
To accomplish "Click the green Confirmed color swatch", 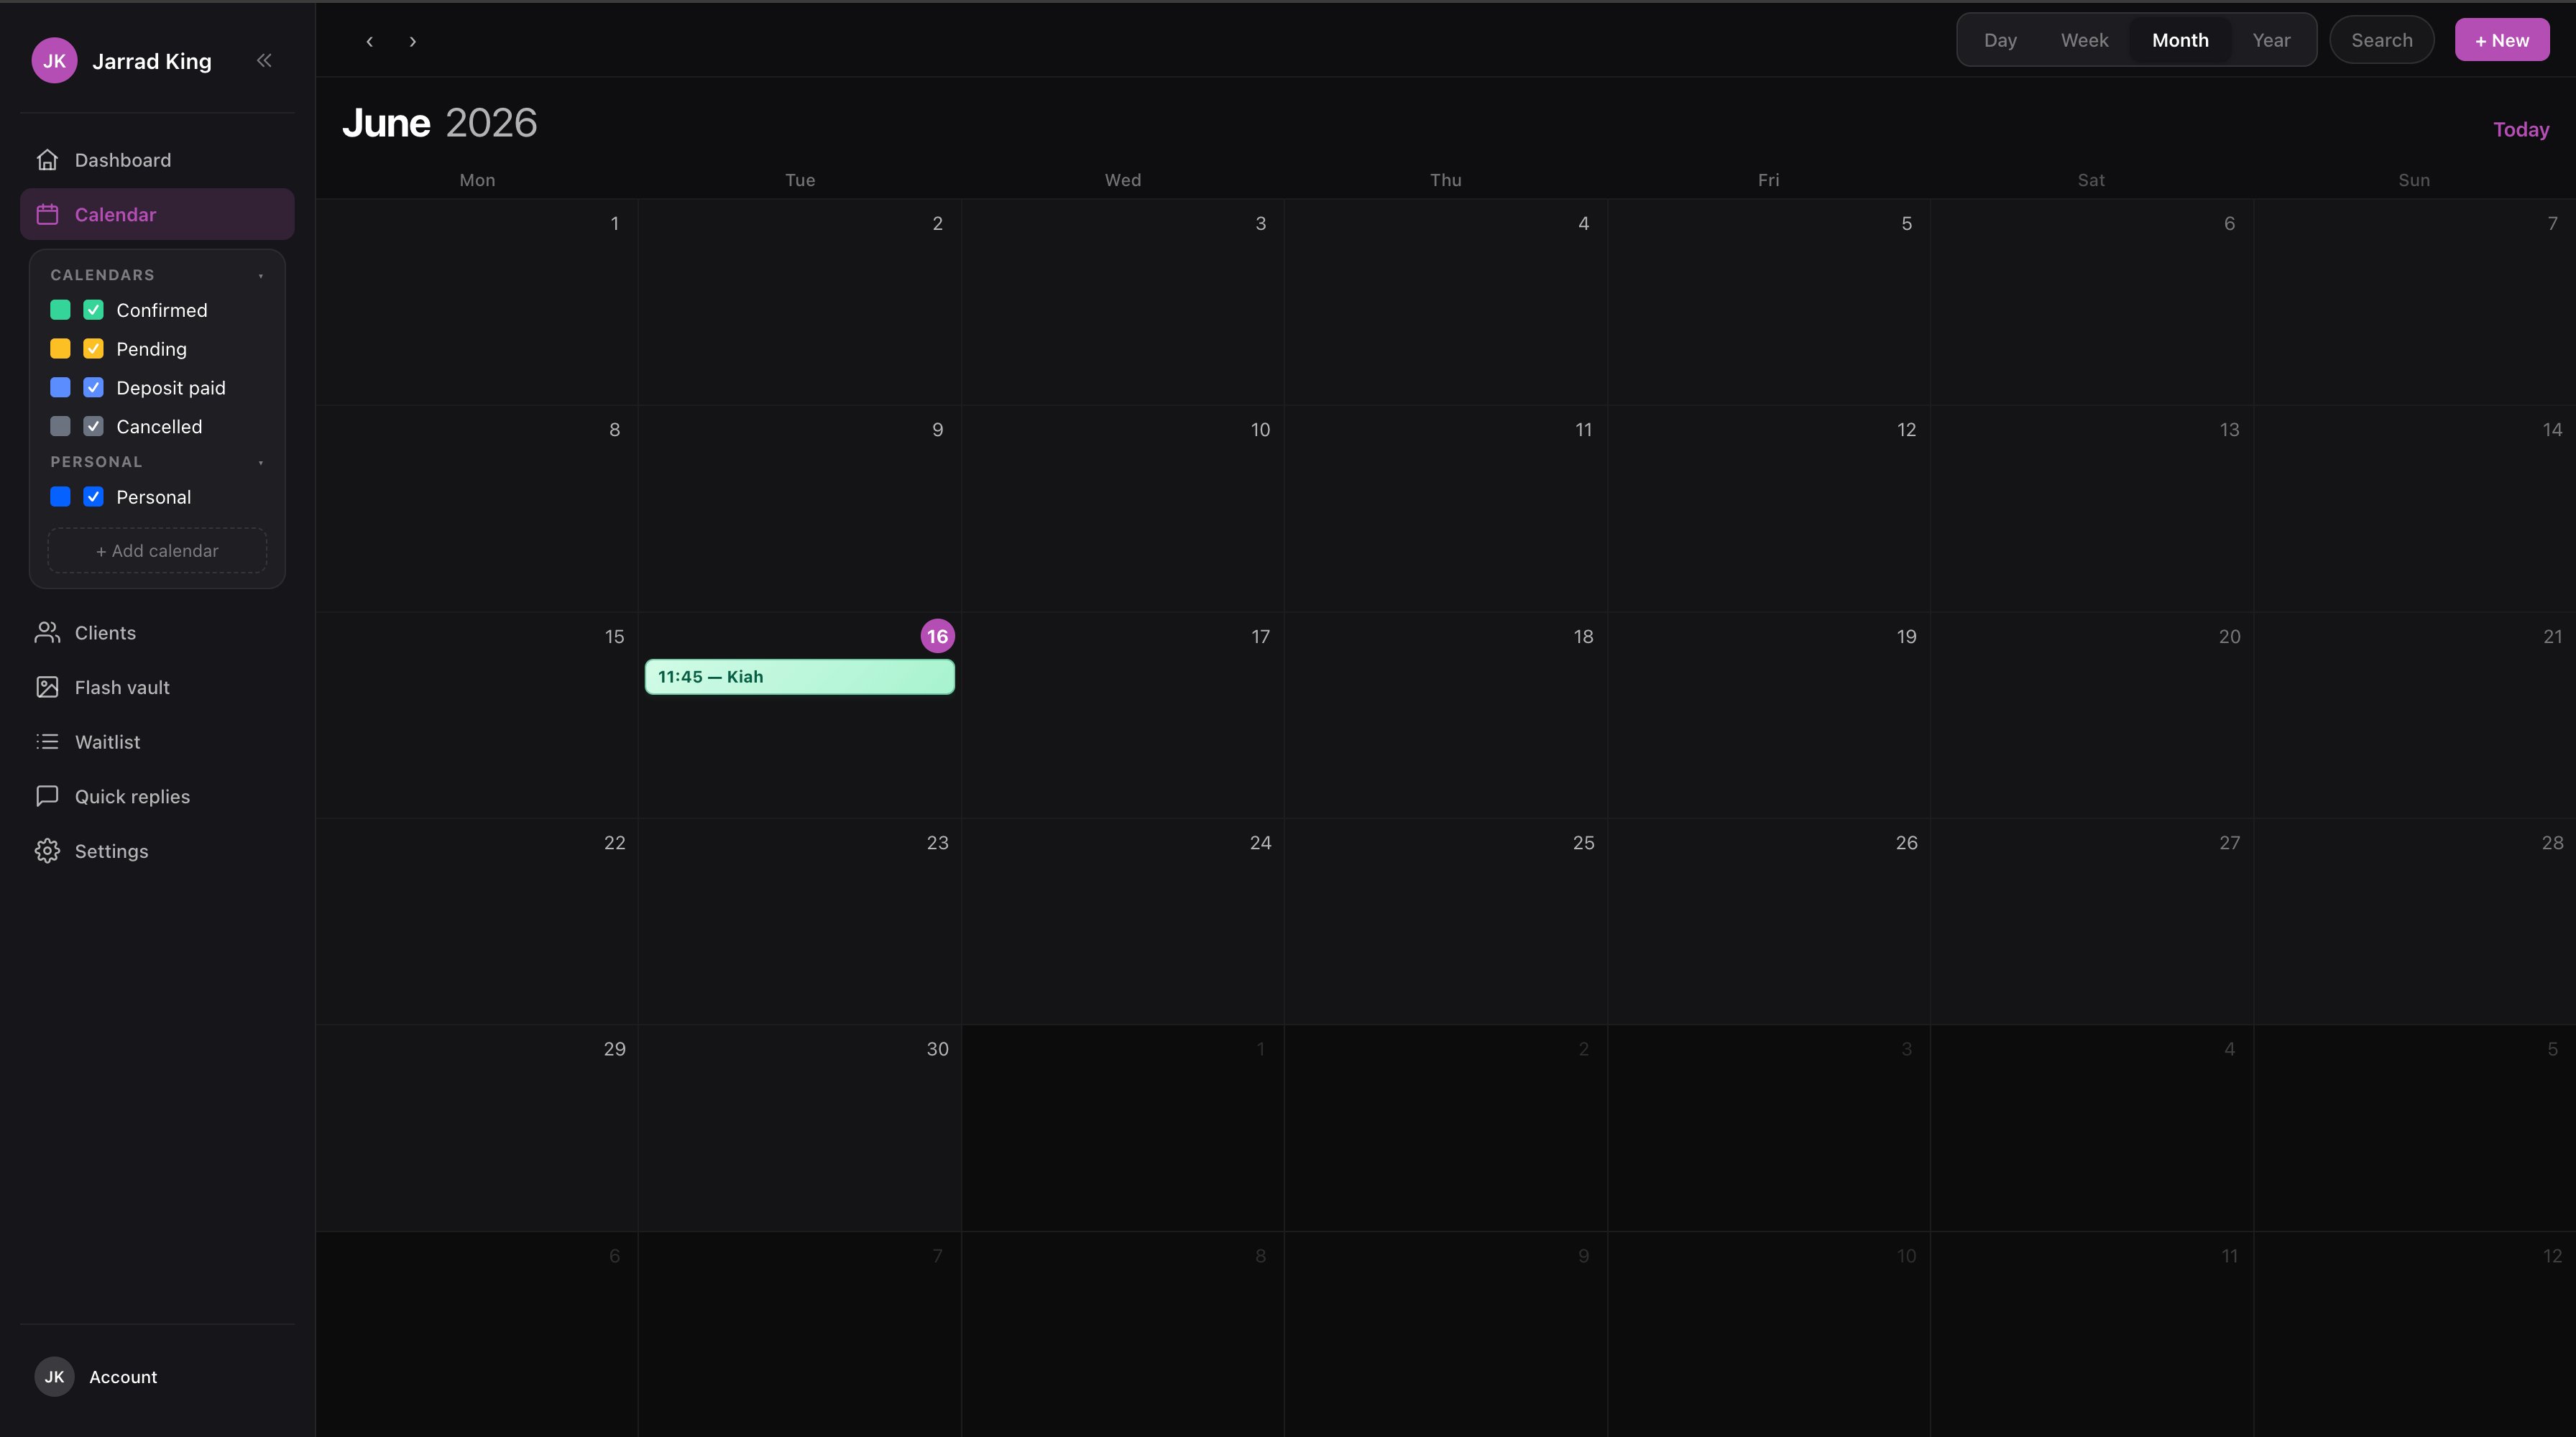I will [60, 310].
